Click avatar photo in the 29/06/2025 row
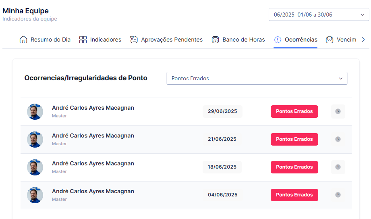This screenshot has height=219, width=371. tap(35, 112)
